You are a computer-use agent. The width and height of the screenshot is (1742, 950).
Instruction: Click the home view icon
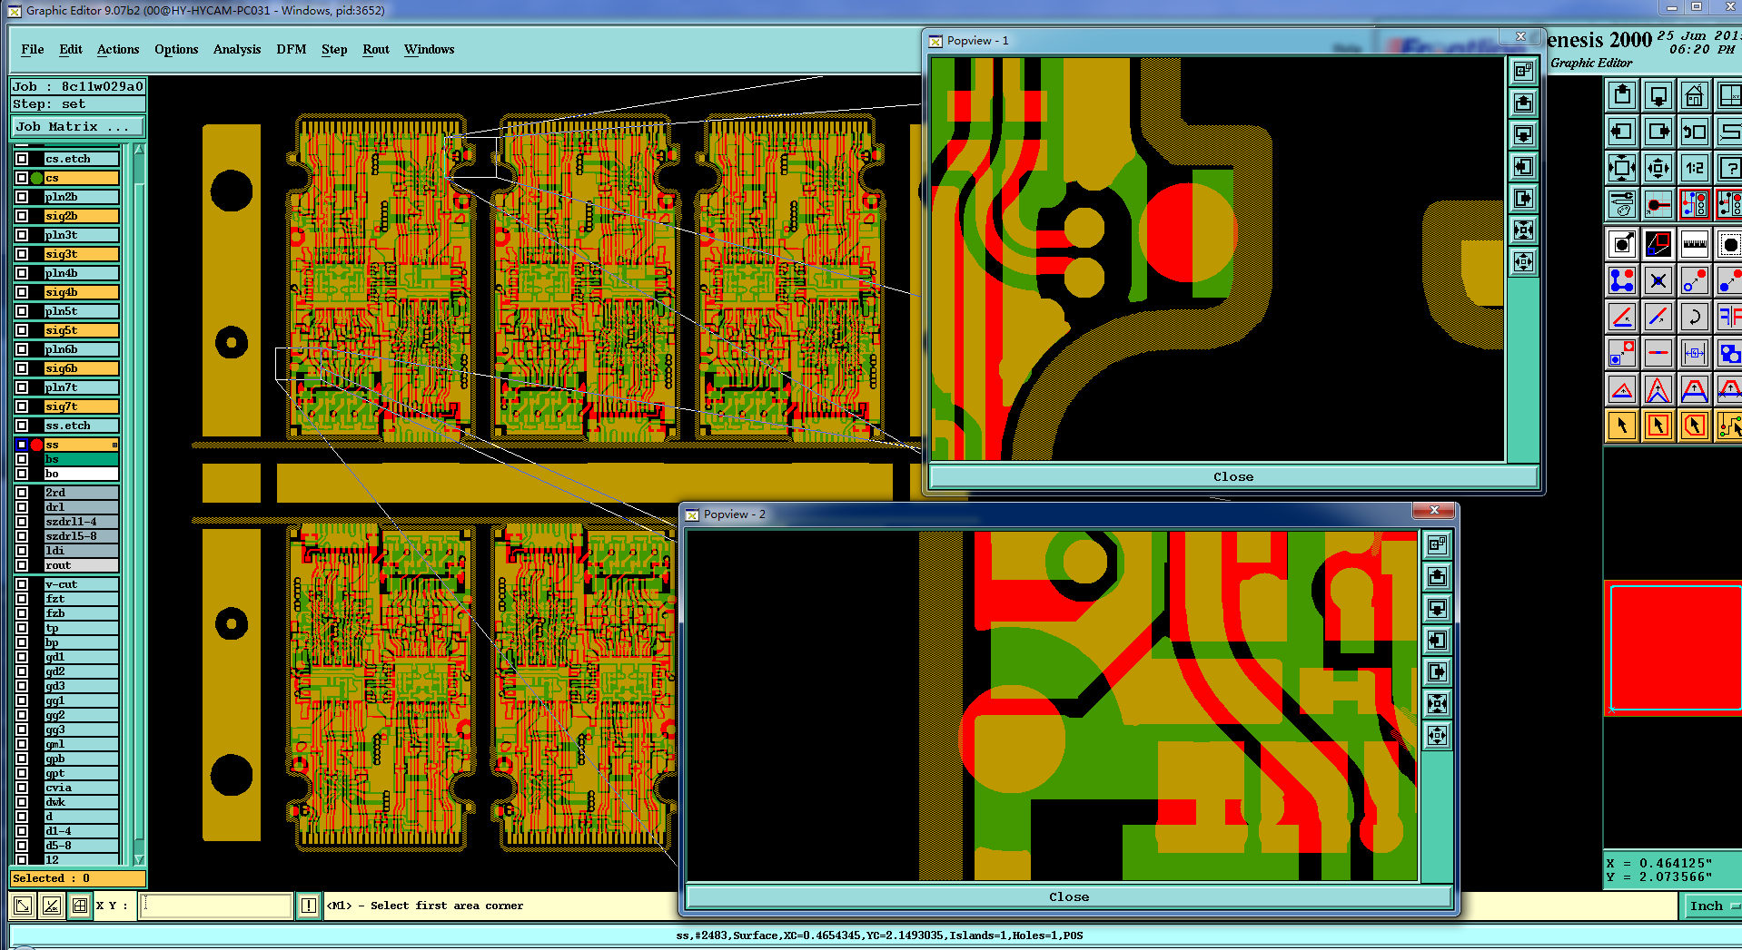[x=1695, y=95]
